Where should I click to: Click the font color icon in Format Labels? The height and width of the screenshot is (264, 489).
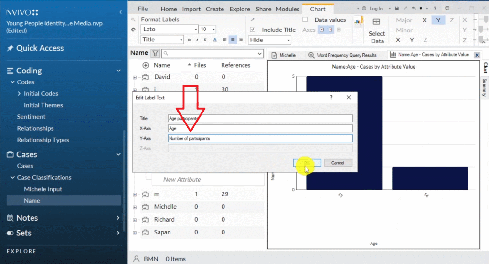pos(215,40)
